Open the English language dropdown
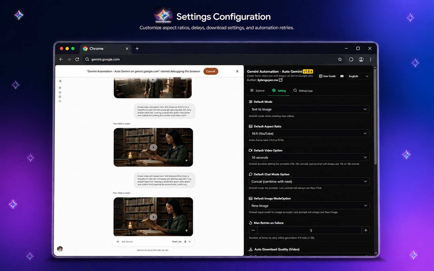 [x=359, y=76]
